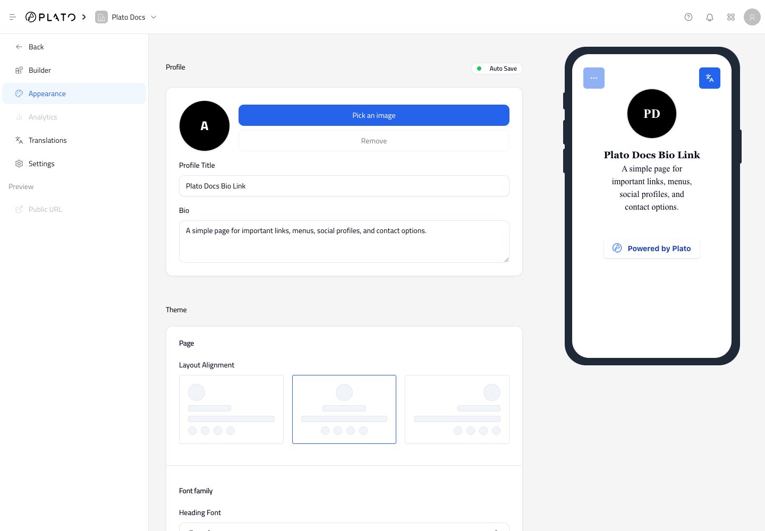Click the green Auto Save status dot

479,68
